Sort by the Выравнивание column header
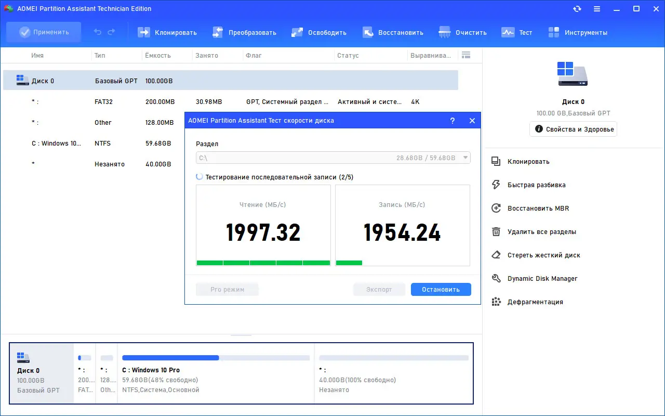Viewport: 665px width, 416px height. click(431, 56)
